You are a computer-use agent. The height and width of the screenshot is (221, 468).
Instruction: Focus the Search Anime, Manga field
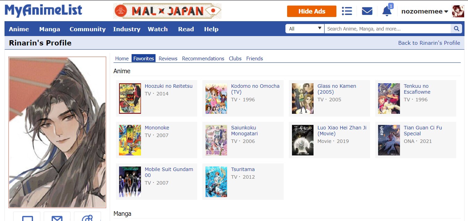click(387, 29)
